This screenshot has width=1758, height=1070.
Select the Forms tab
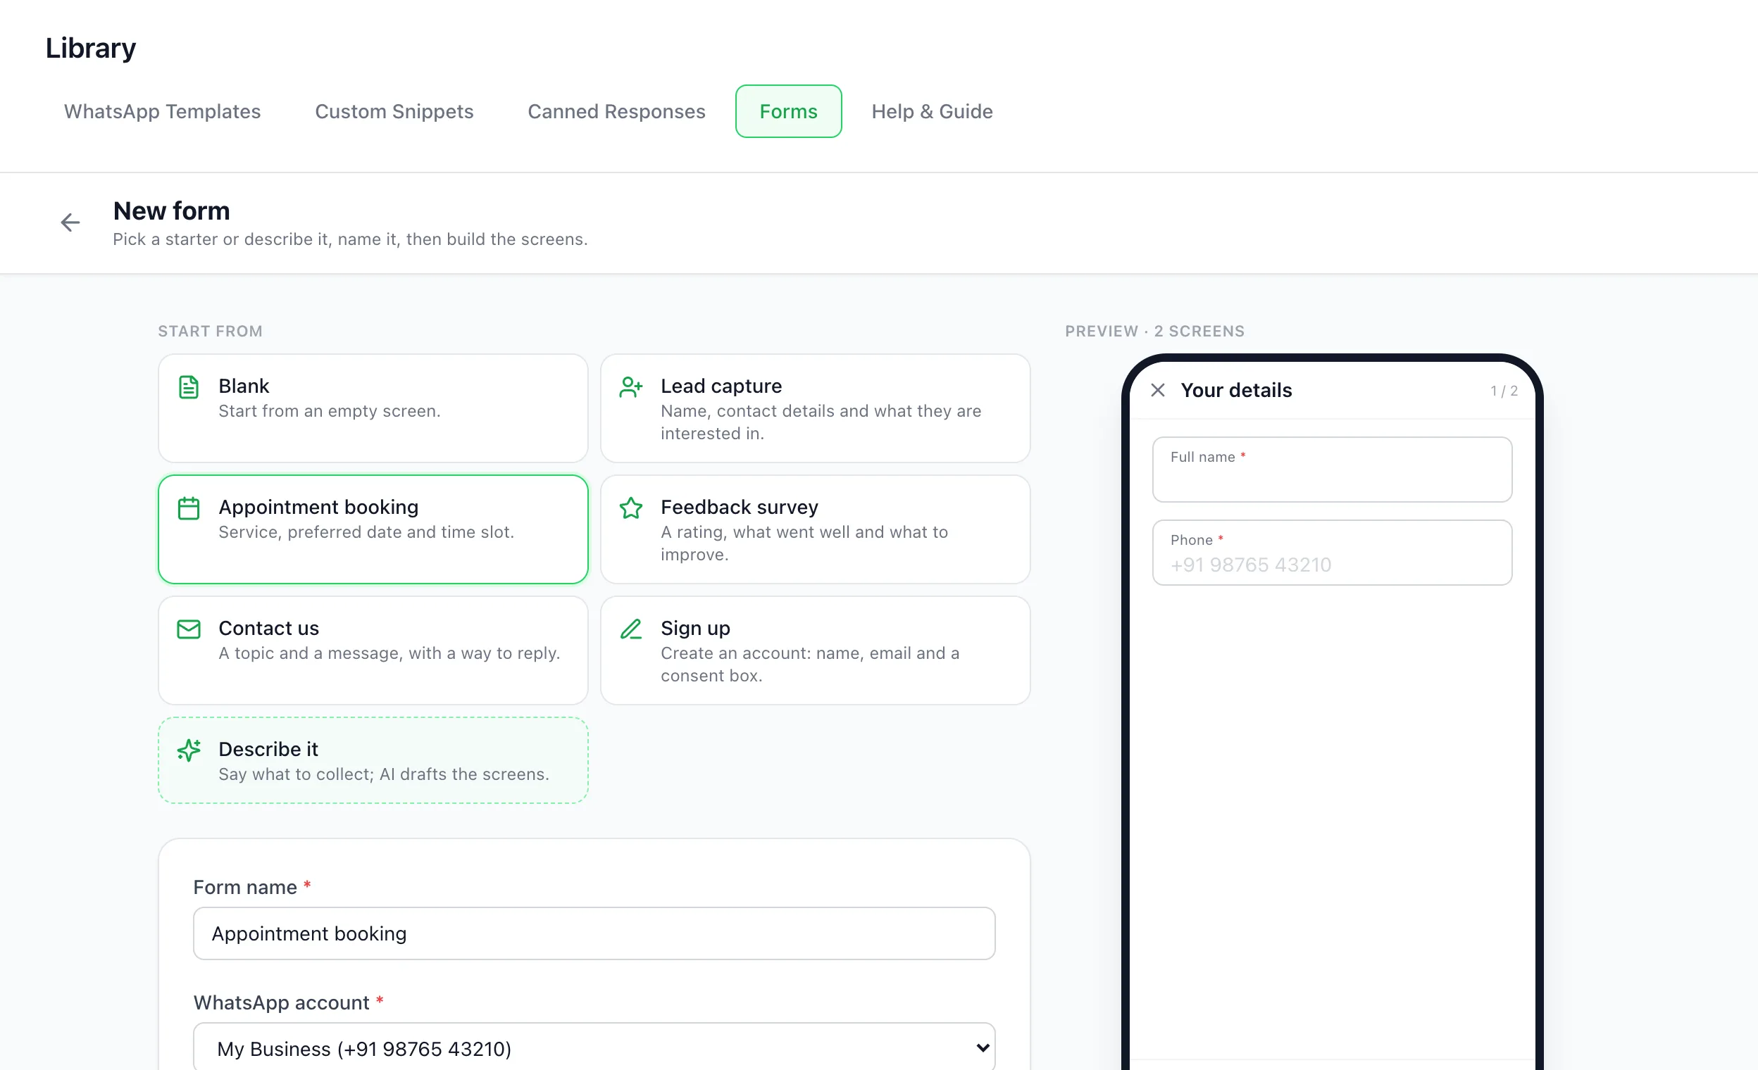coord(788,111)
